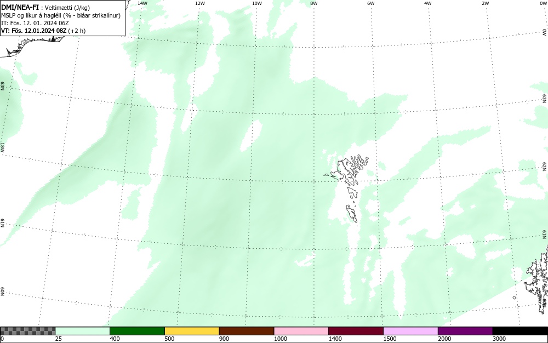Select the pink 1000–1400 legend swatch
The image size is (548, 343).
(x=301, y=331)
